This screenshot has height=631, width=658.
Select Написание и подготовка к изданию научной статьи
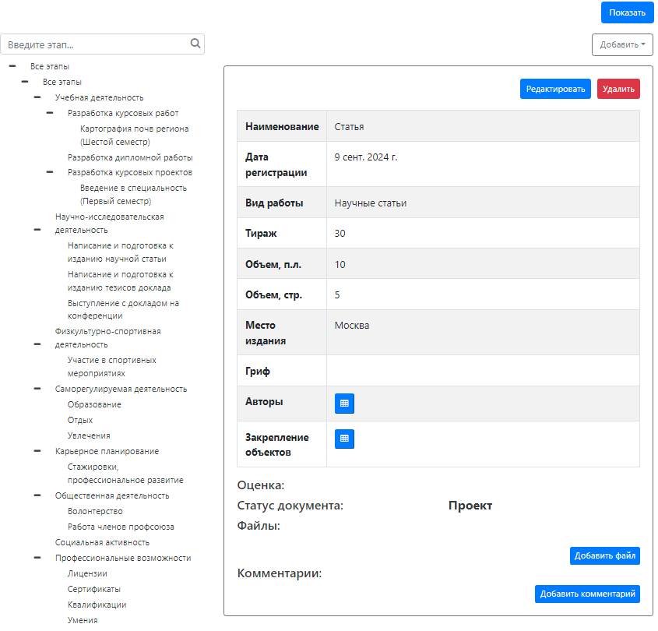[x=121, y=252]
